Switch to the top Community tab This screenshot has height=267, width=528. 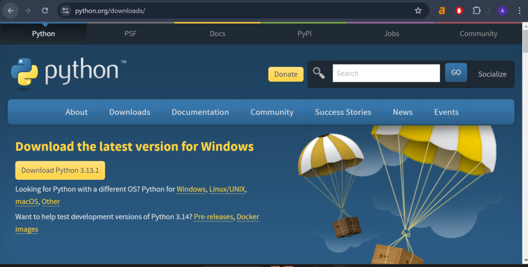pos(478,34)
